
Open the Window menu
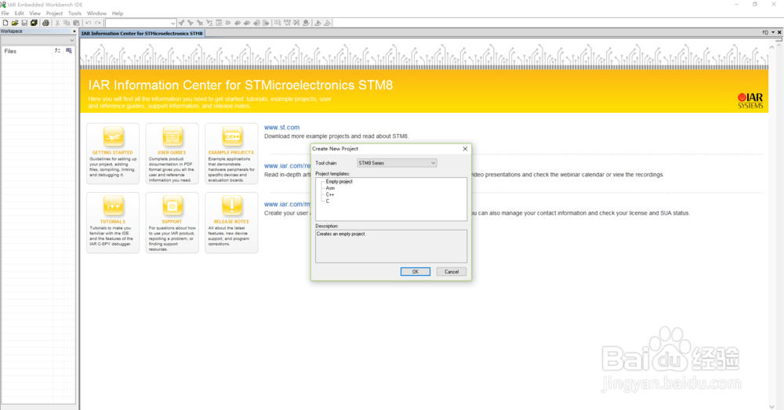96,13
